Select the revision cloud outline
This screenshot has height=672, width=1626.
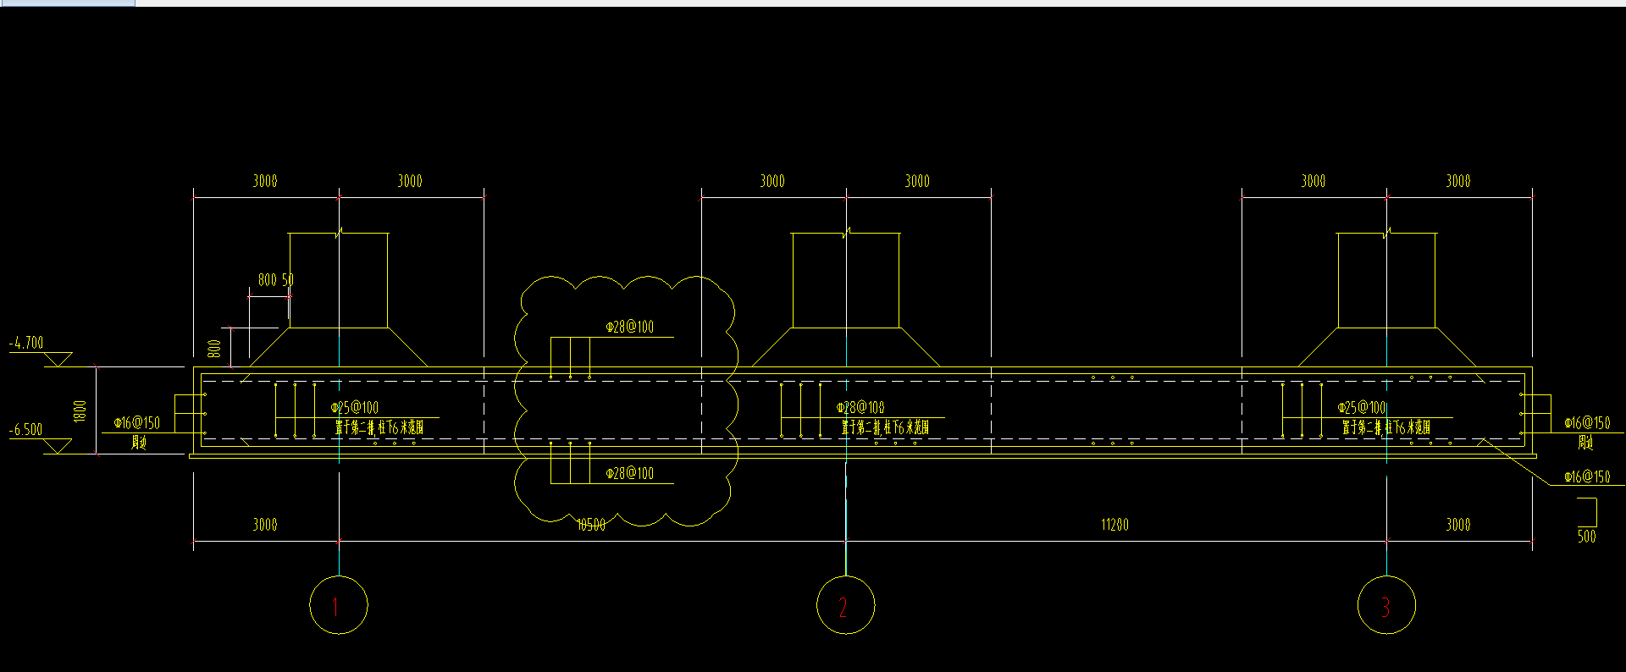(x=627, y=400)
